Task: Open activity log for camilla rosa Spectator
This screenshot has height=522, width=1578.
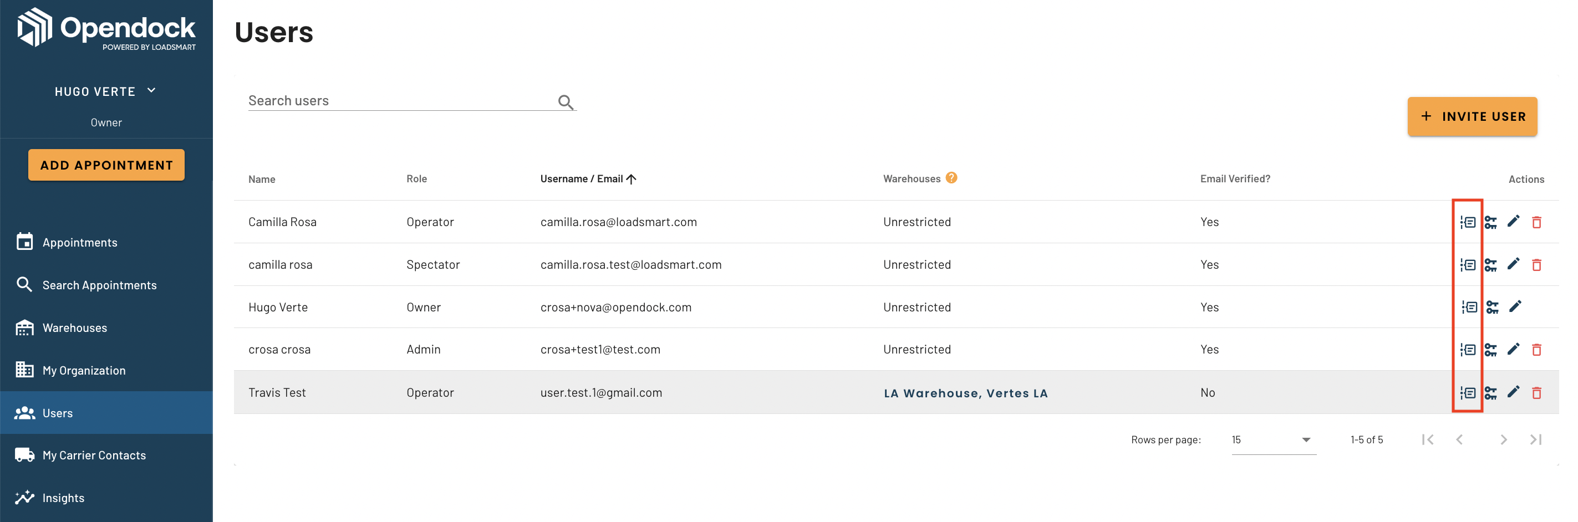Action: [x=1467, y=265]
